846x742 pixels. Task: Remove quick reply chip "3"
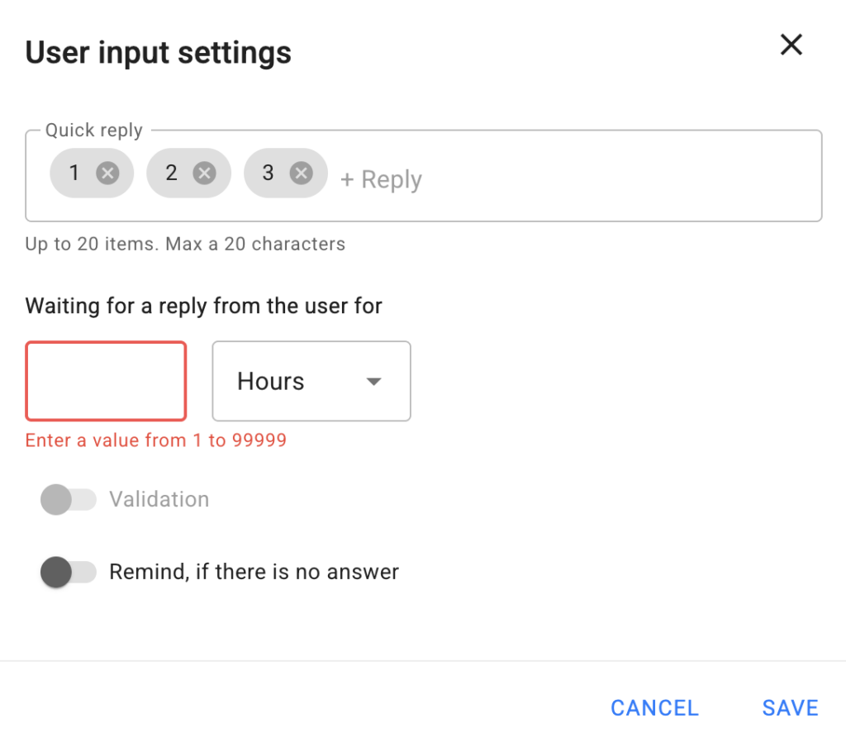click(x=302, y=173)
